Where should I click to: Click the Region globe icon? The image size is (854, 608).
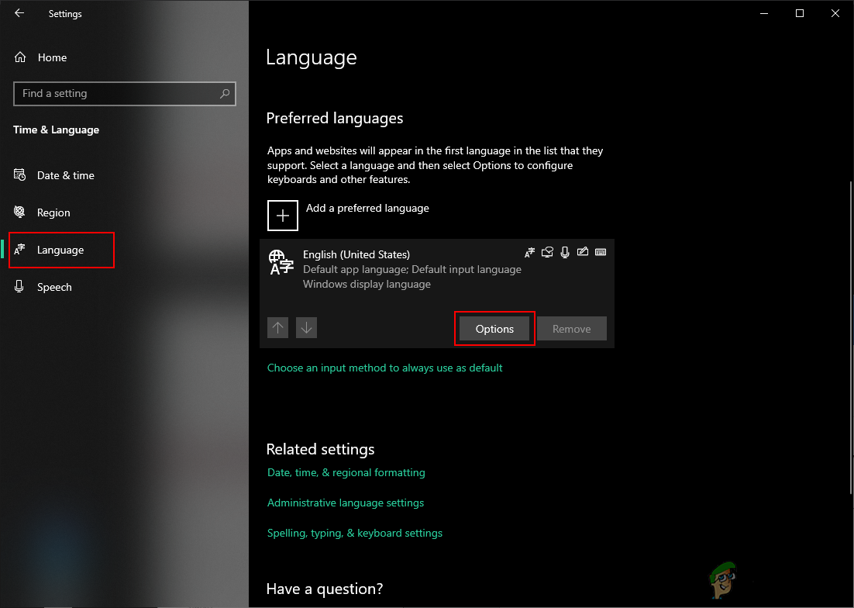[x=19, y=212]
